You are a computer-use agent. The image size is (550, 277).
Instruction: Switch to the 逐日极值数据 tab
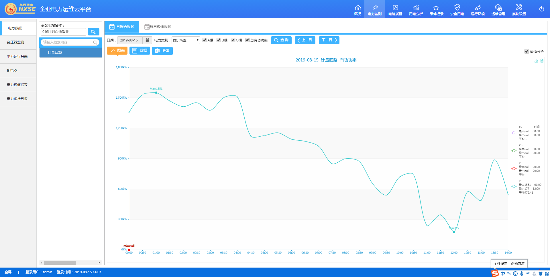pyautogui.click(x=158, y=27)
